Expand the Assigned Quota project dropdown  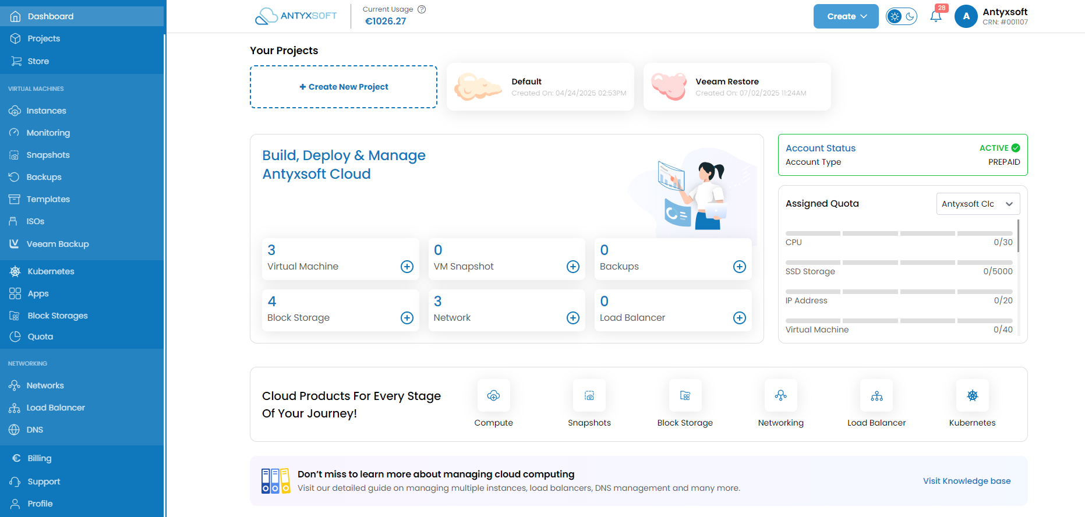point(978,204)
